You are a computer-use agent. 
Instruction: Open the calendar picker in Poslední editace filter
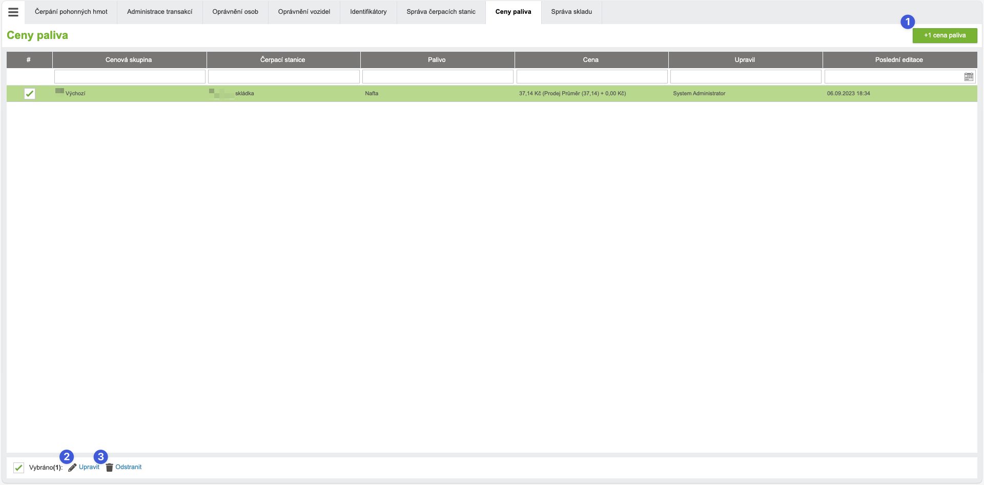969,77
